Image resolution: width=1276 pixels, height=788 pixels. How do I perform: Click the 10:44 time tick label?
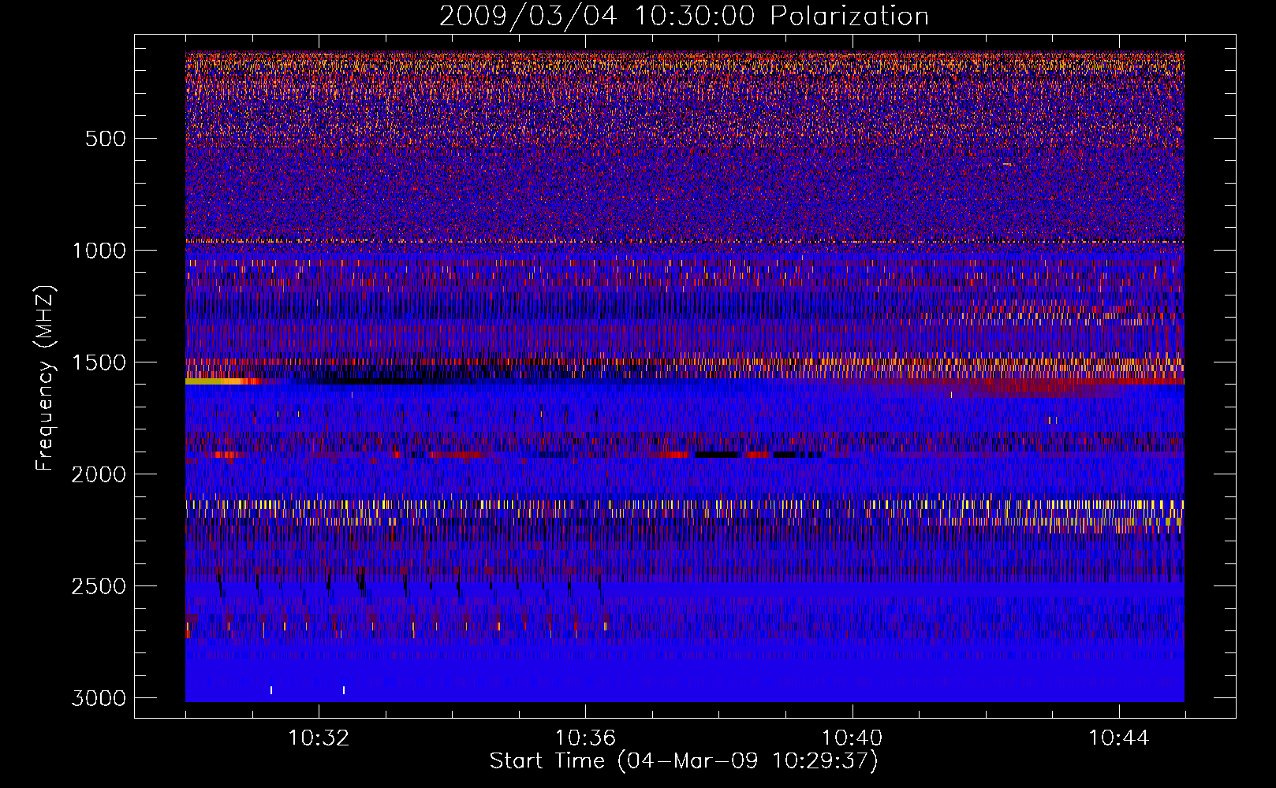(1119, 738)
